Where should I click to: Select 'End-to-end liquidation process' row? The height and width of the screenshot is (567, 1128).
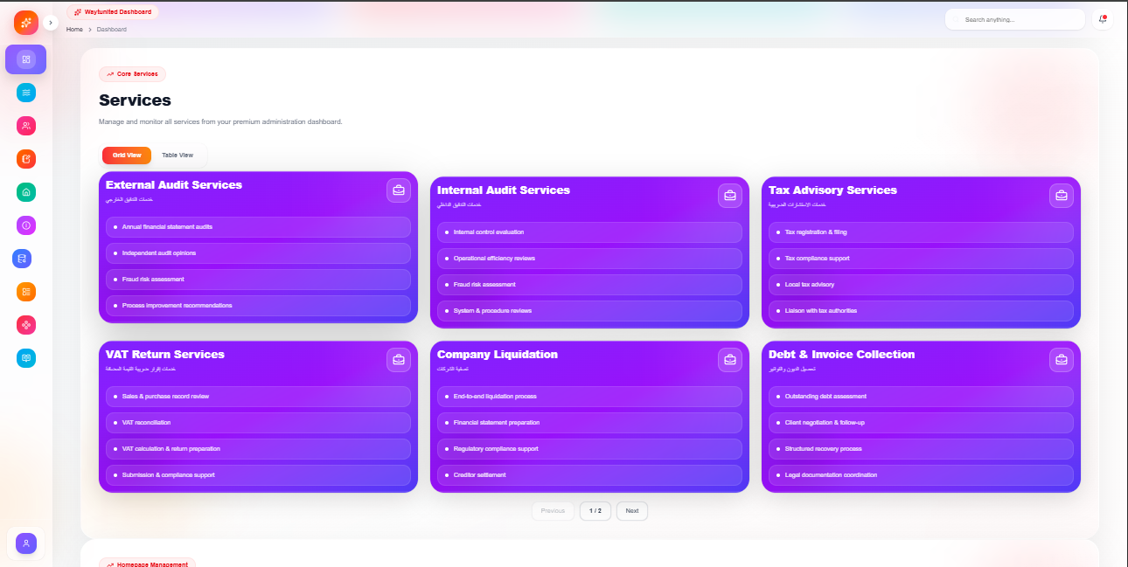pyautogui.click(x=589, y=397)
